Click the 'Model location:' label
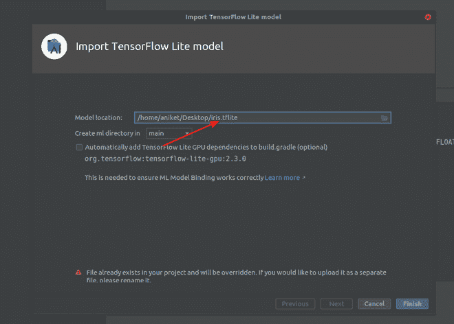 click(99, 118)
